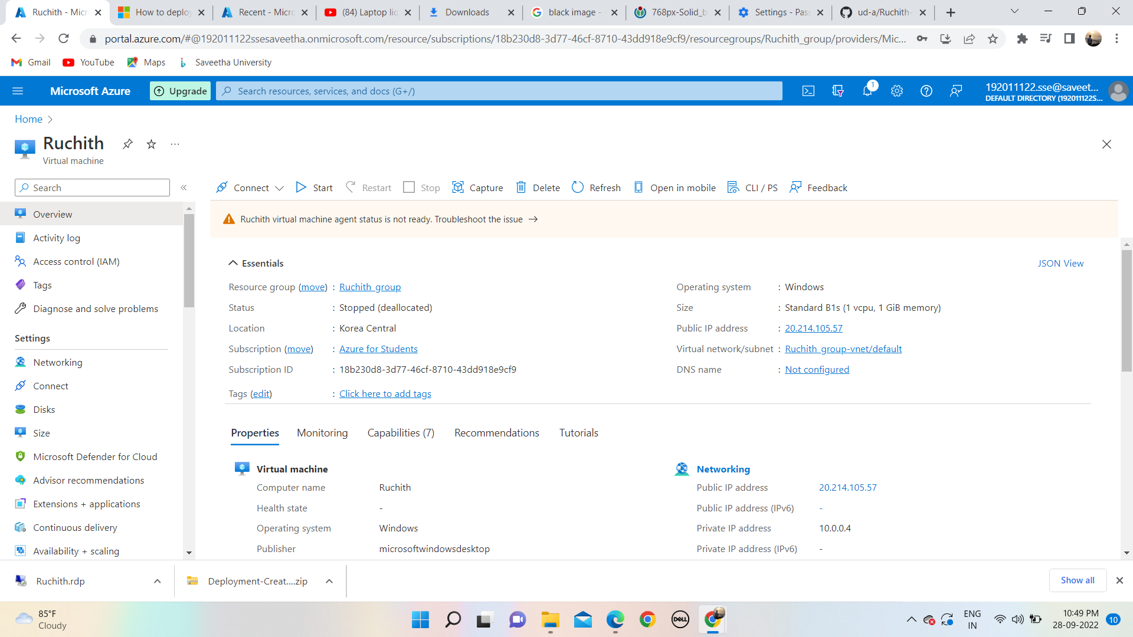Open File Explorer in the taskbar
The image size is (1133, 637).
(550, 620)
